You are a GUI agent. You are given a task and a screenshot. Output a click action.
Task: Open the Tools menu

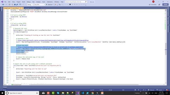coord(44,2)
